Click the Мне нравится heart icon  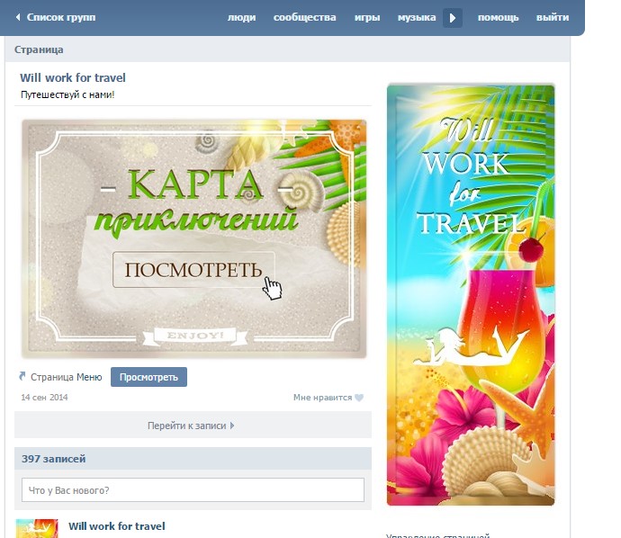point(359,398)
